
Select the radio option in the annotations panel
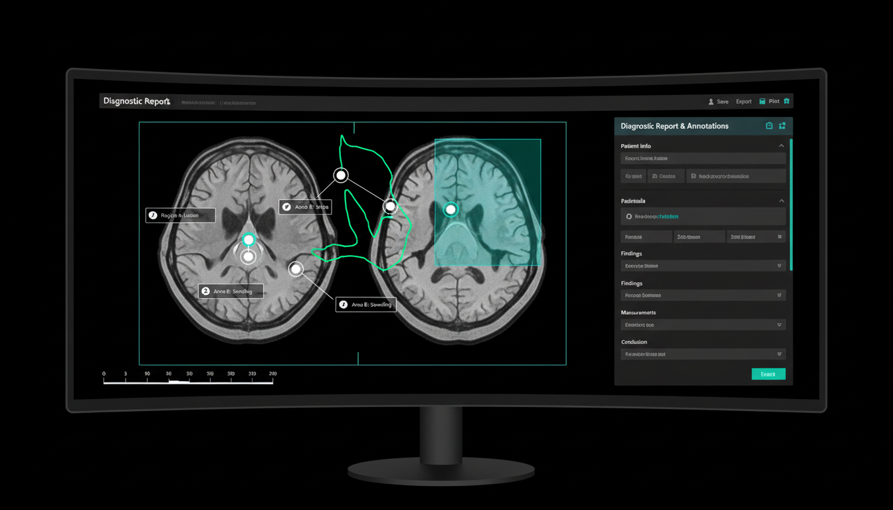[629, 216]
